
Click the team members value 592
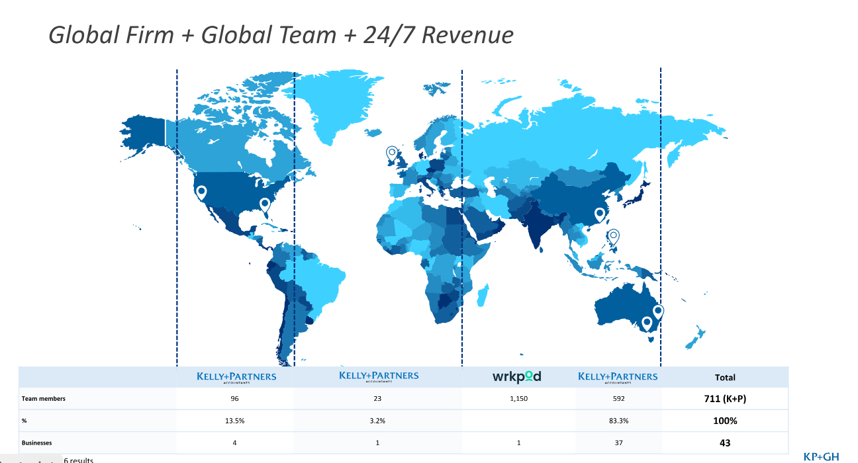pos(618,399)
